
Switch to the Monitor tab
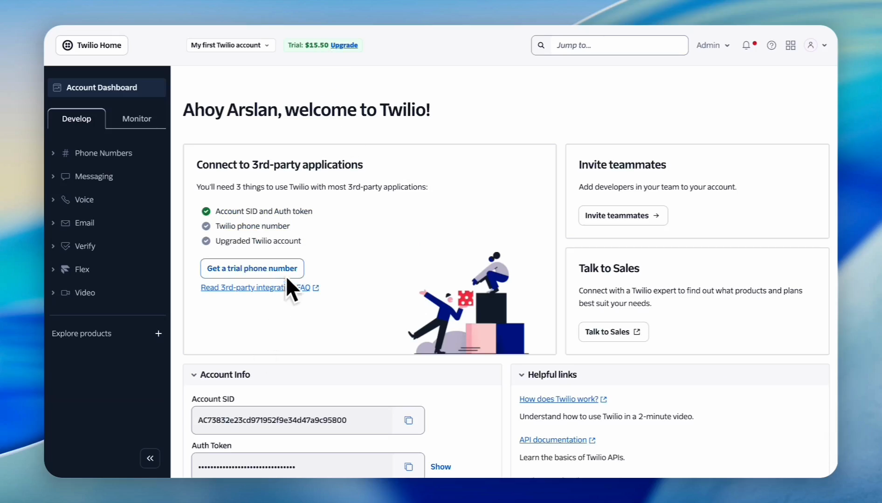(x=137, y=119)
